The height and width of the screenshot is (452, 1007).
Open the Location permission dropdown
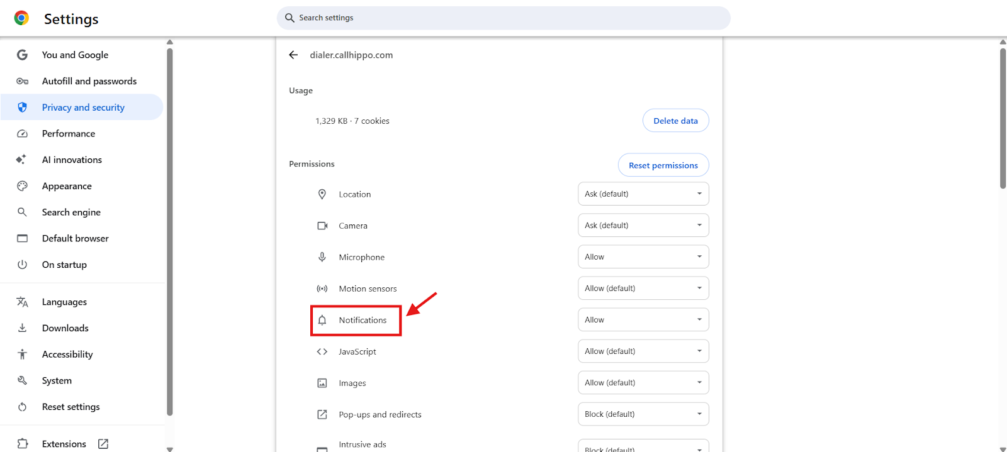tap(643, 194)
